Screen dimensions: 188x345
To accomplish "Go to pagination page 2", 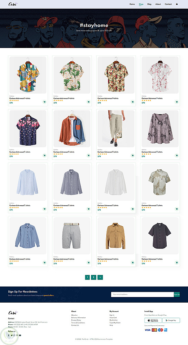I will [94, 277].
